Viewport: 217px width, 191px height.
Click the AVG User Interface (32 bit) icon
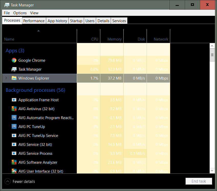pos(14,171)
